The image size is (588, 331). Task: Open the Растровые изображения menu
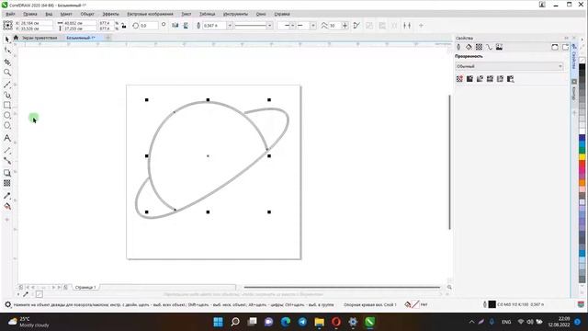tap(150, 14)
